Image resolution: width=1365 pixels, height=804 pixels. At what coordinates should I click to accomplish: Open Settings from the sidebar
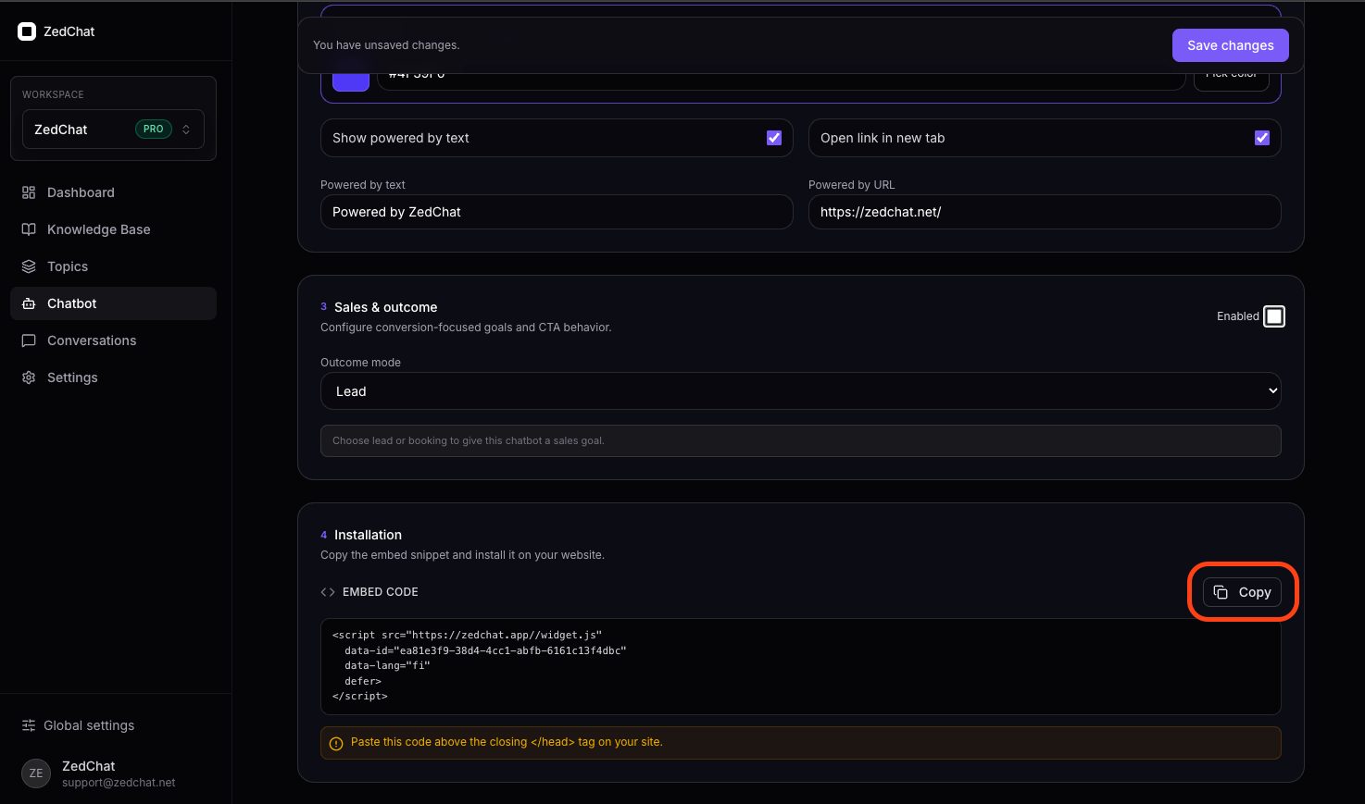(x=71, y=377)
